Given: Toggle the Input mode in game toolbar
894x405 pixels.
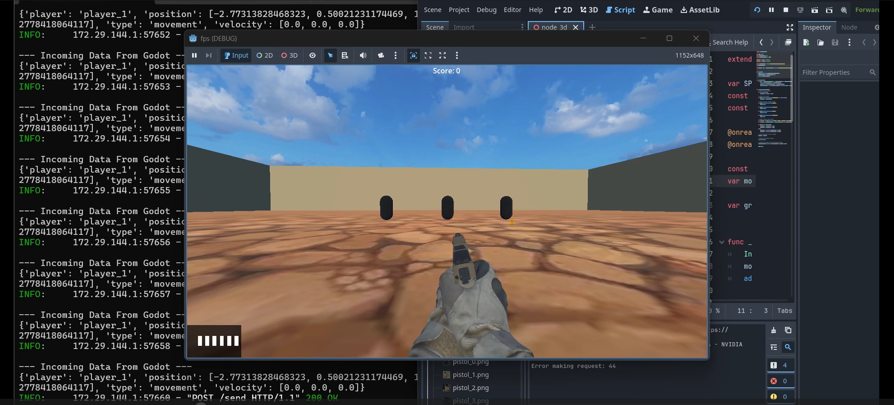Looking at the screenshot, I should click(x=236, y=55).
